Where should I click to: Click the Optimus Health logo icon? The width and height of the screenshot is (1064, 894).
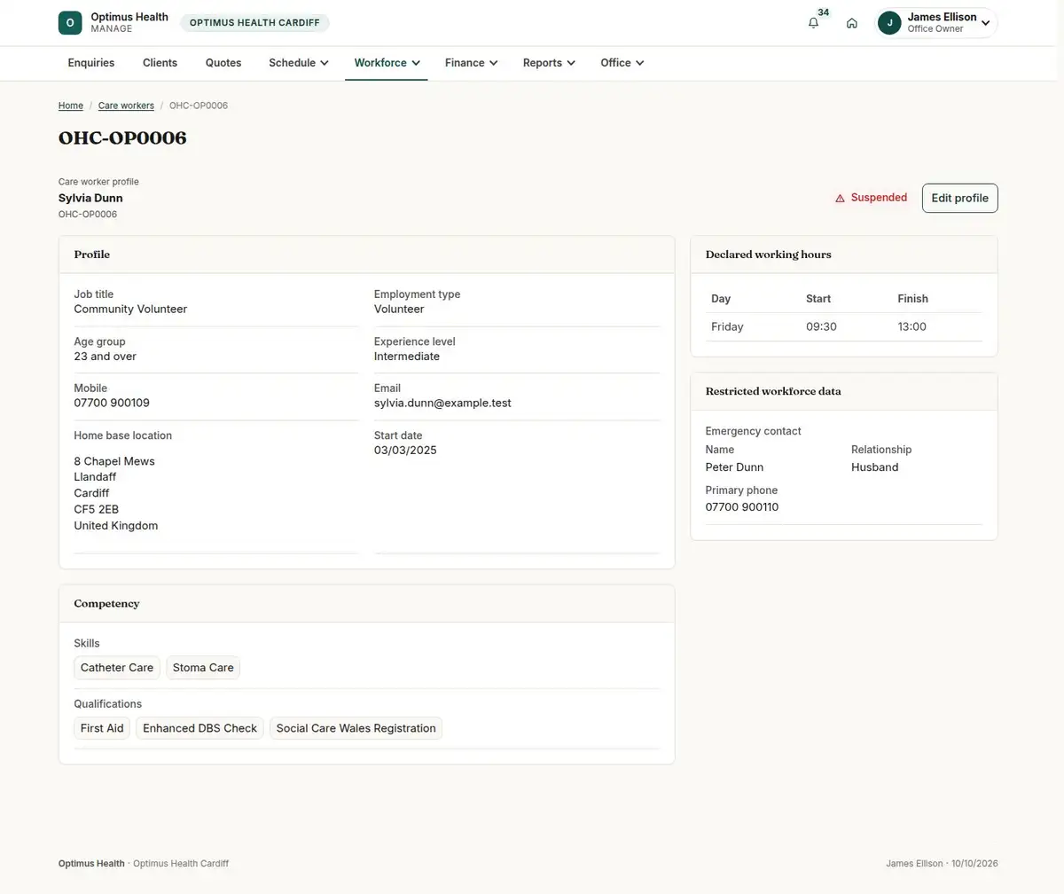[x=70, y=23]
